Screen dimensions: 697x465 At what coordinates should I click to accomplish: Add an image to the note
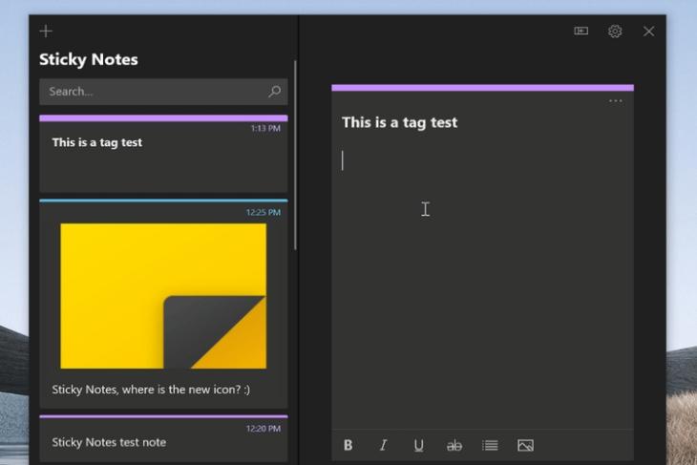pos(525,445)
